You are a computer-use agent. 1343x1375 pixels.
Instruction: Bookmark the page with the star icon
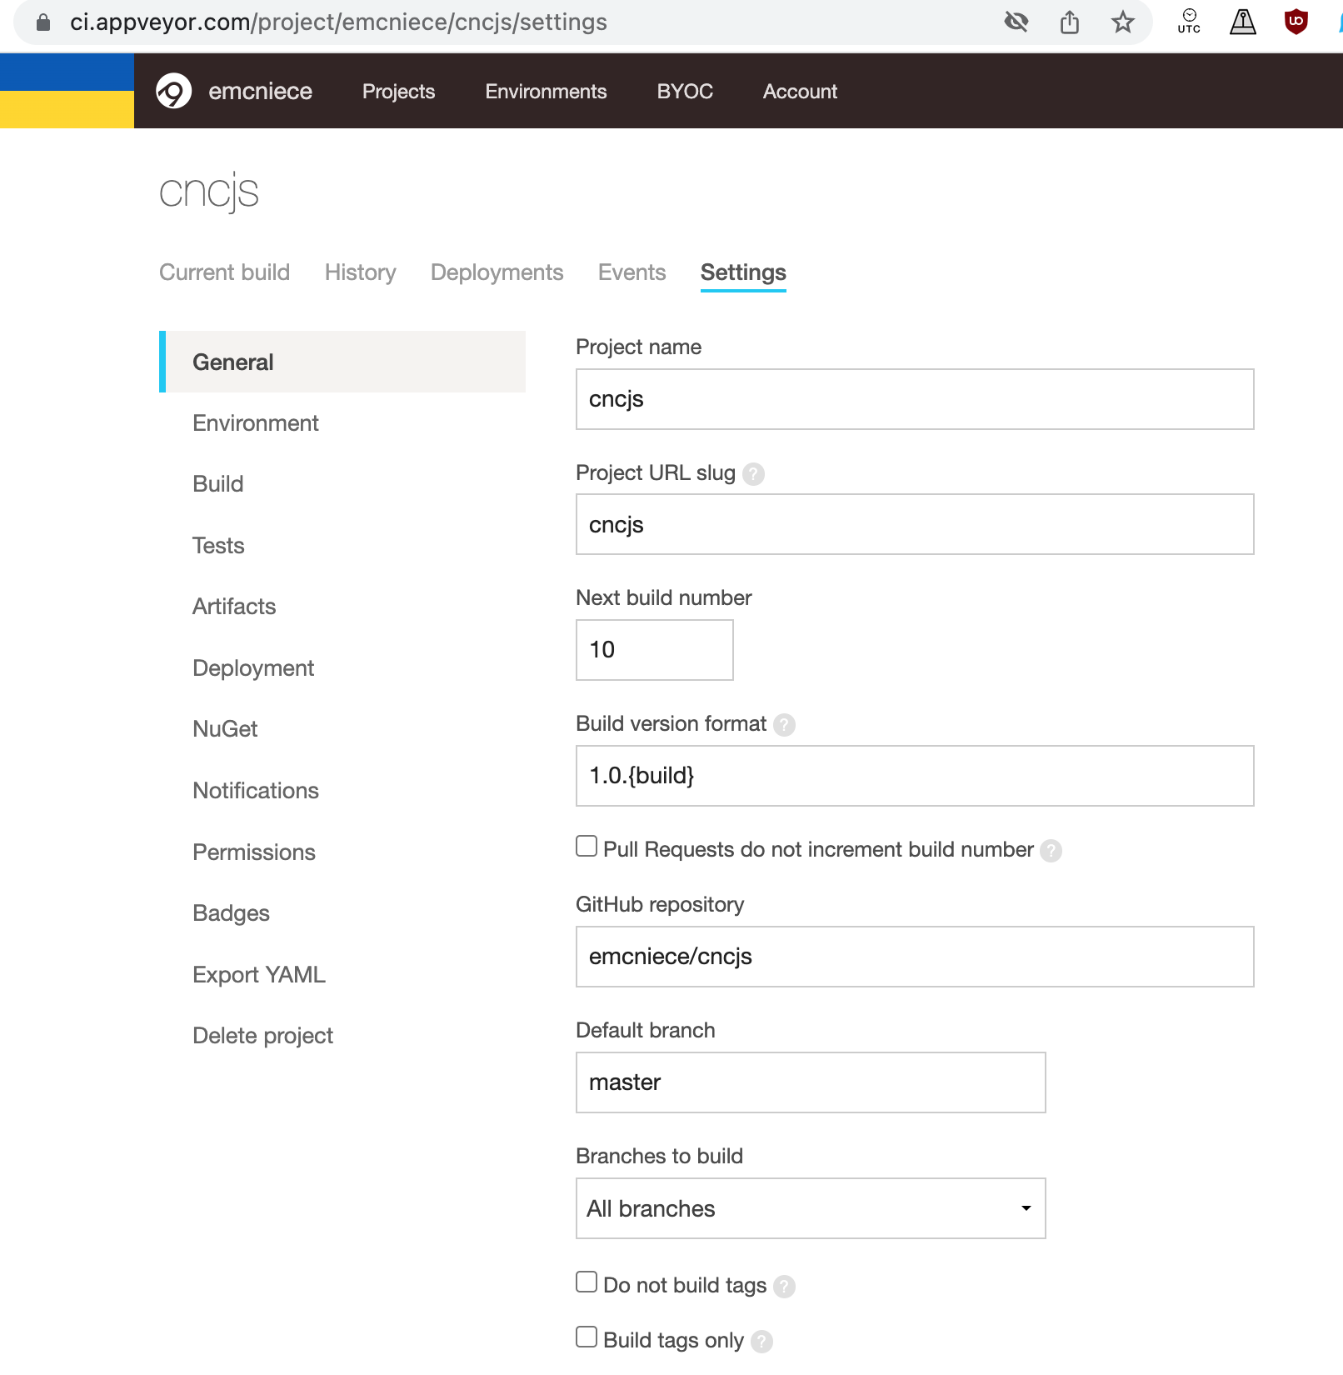pyautogui.click(x=1123, y=22)
